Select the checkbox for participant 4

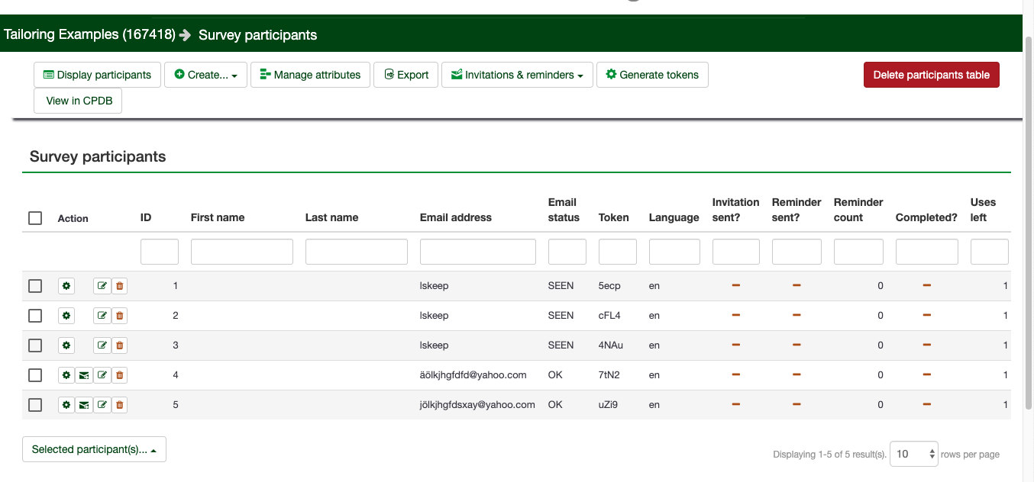click(x=35, y=375)
